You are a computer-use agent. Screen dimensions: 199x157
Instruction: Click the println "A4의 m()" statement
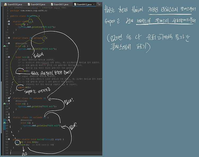tap(42, 125)
